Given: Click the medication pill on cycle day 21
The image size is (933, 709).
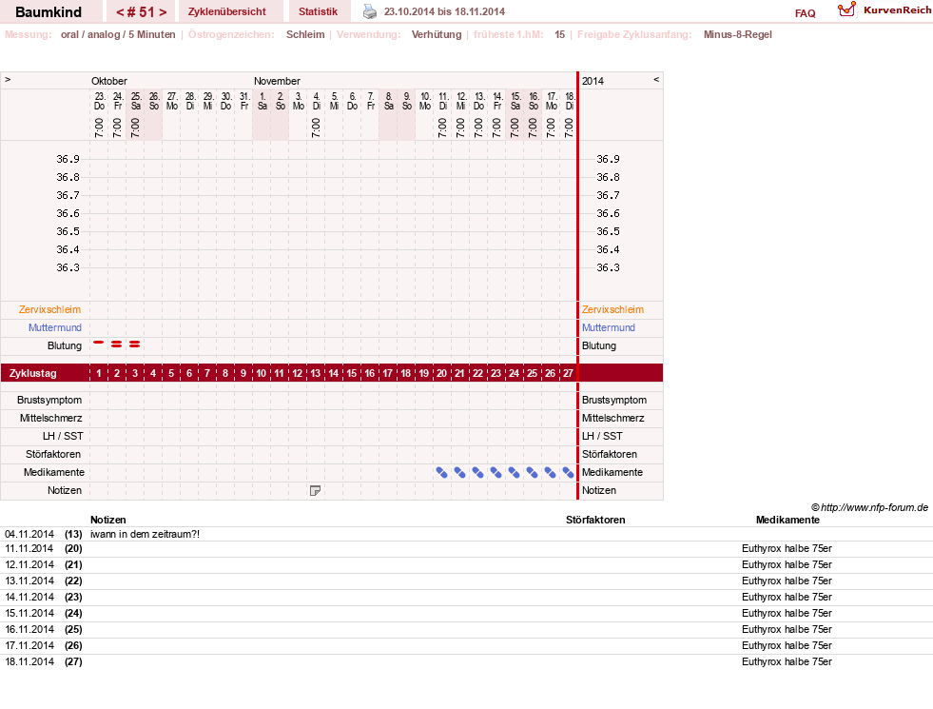Looking at the screenshot, I should (460, 473).
